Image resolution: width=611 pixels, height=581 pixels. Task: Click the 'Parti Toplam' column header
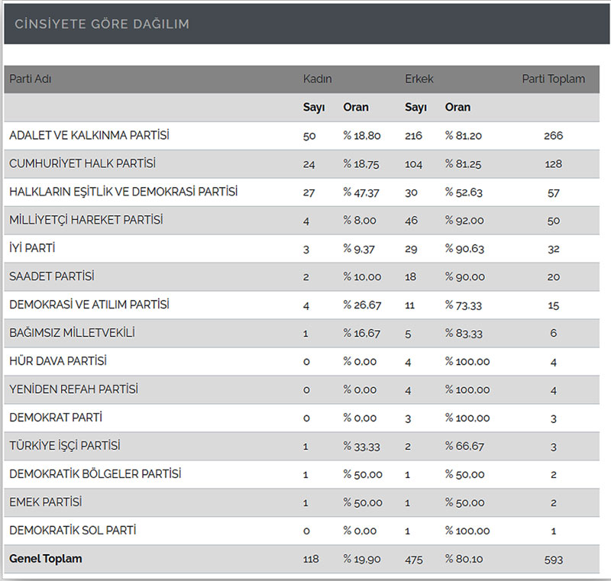(553, 79)
